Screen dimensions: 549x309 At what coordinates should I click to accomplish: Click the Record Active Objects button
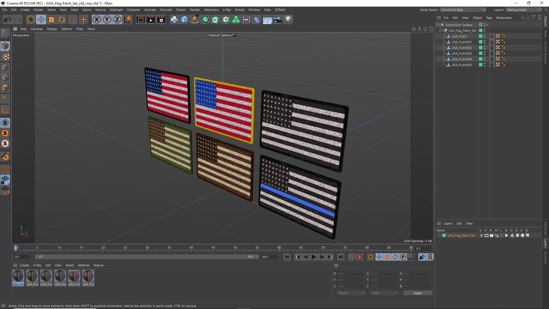pyautogui.click(x=352, y=257)
